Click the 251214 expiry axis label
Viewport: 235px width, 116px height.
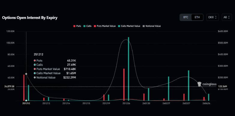coord(66,103)
